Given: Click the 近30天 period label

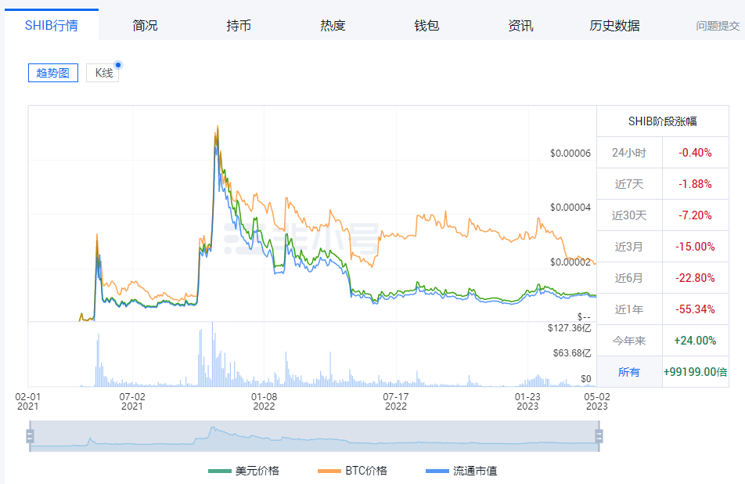Looking at the screenshot, I should tap(629, 215).
